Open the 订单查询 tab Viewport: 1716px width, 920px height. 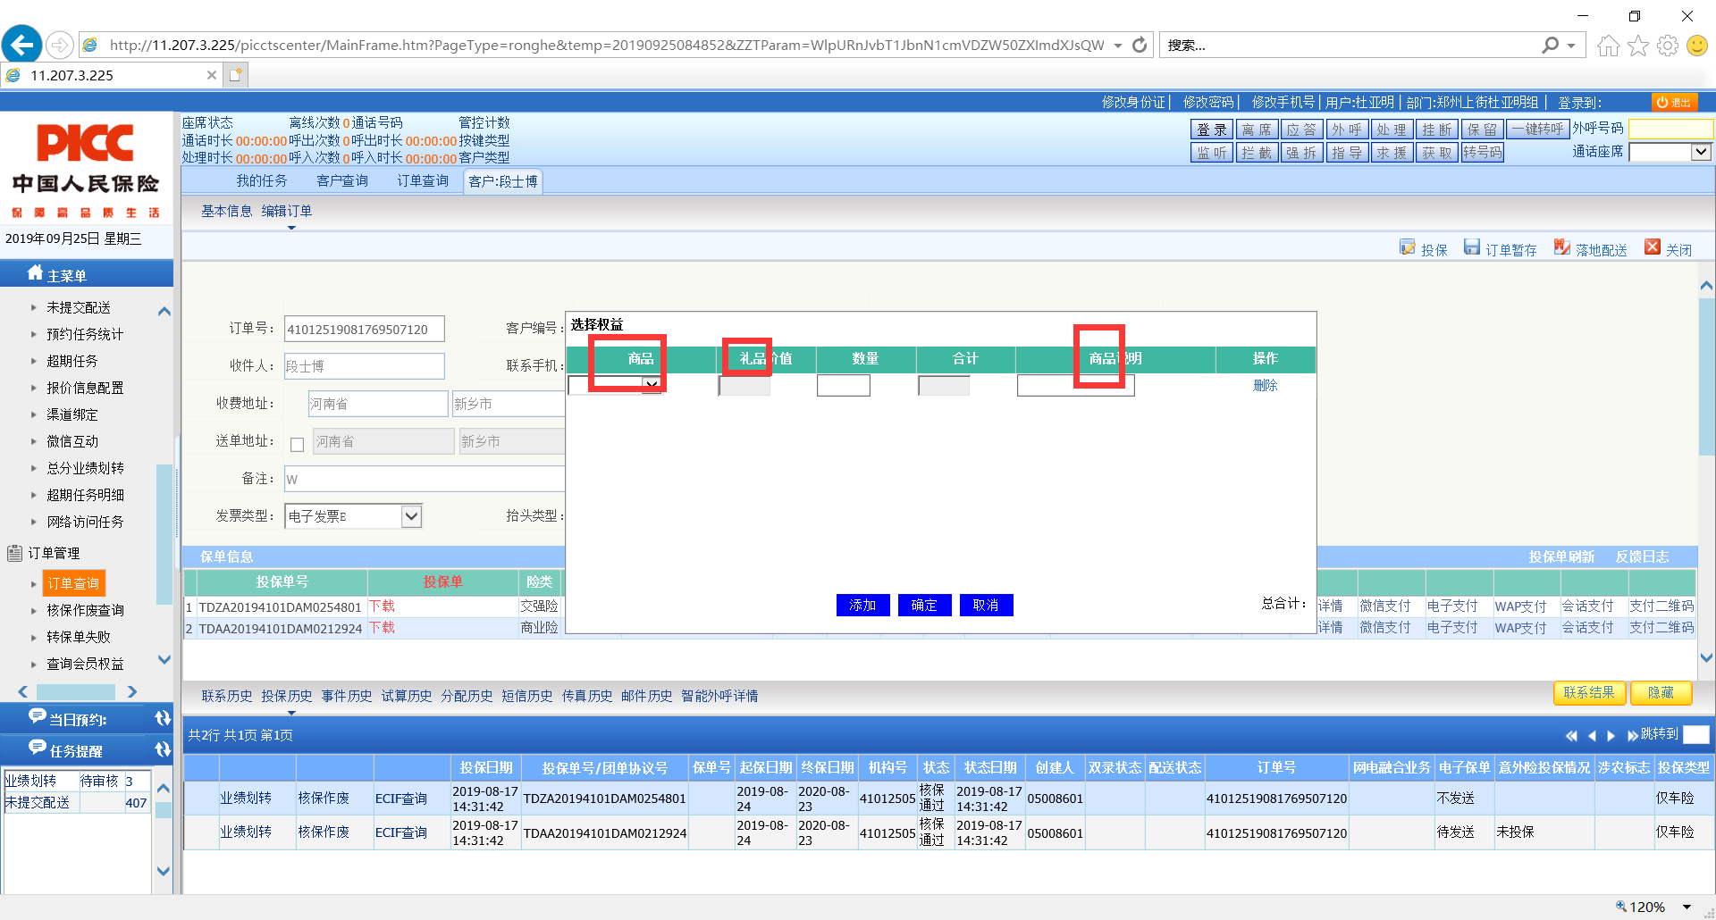423,181
